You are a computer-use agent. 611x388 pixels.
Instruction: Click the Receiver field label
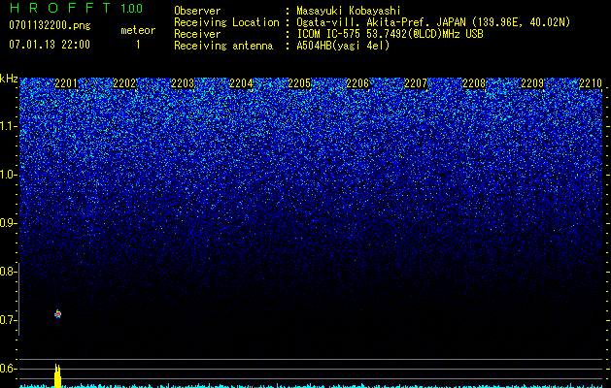pos(197,34)
